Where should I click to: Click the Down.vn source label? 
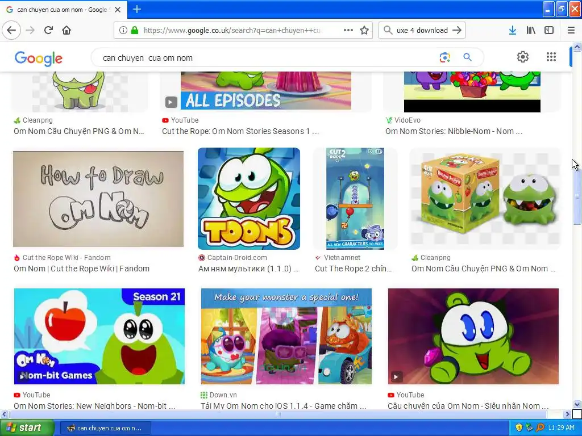pos(223,395)
